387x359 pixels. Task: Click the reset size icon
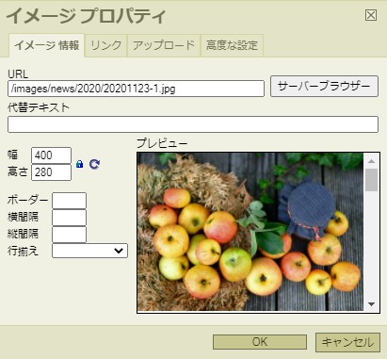click(x=94, y=164)
